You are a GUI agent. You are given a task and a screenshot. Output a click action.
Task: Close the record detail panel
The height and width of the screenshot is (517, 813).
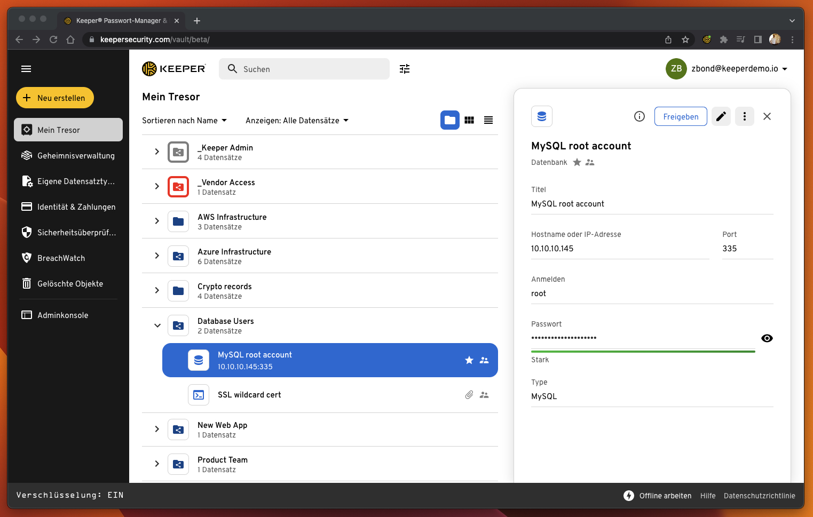coord(767,116)
